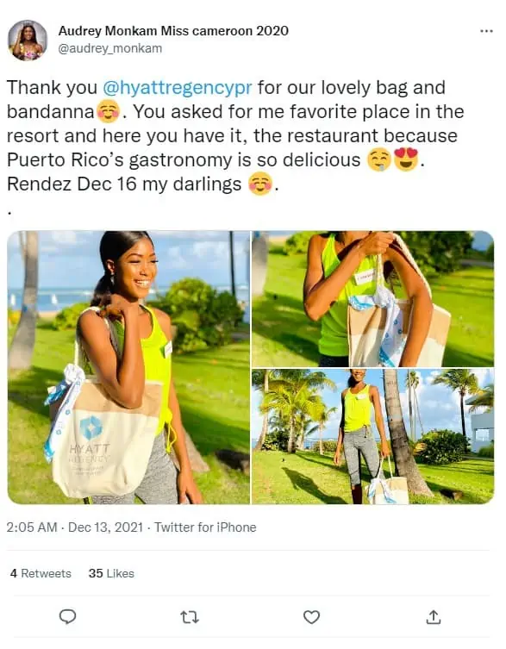Like the tweet with heart icon

pos(311,617)
